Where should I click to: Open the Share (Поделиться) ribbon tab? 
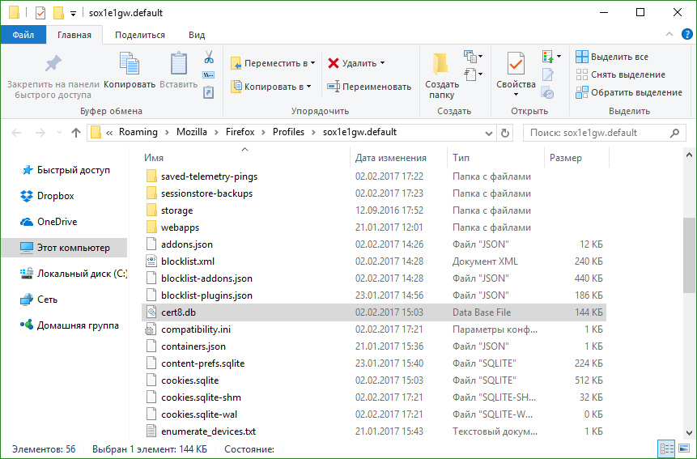pos(139,35)
